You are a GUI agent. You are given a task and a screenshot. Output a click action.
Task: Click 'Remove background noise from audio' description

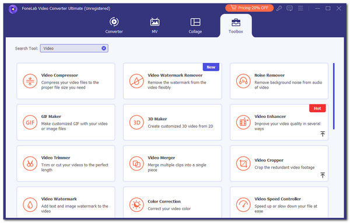click(288, 85)
